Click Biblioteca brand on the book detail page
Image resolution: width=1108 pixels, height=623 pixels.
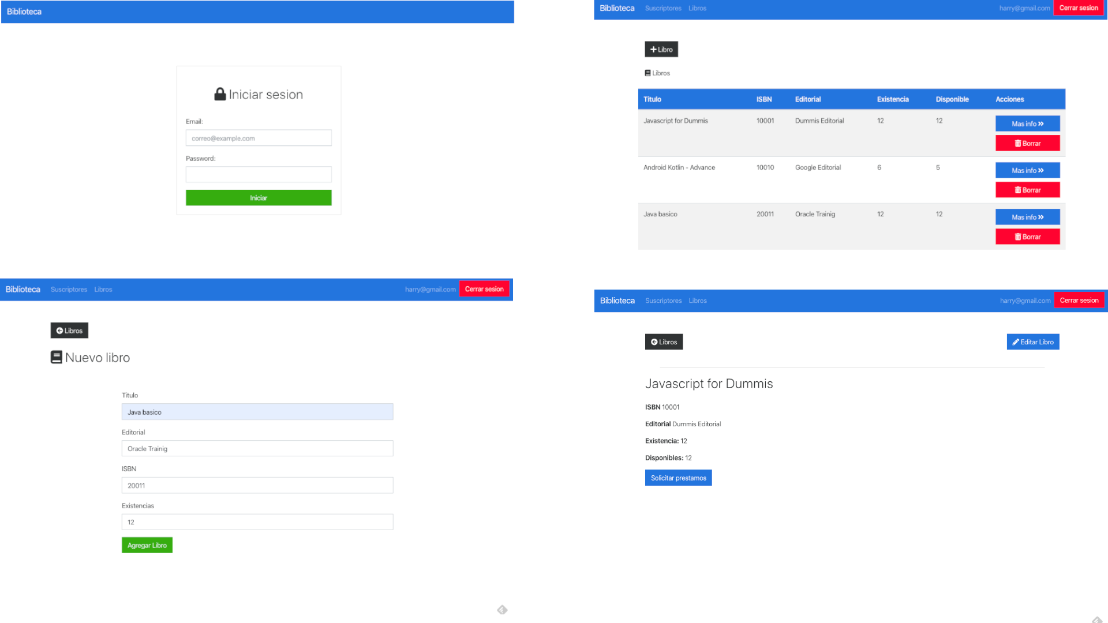(617, 301)
